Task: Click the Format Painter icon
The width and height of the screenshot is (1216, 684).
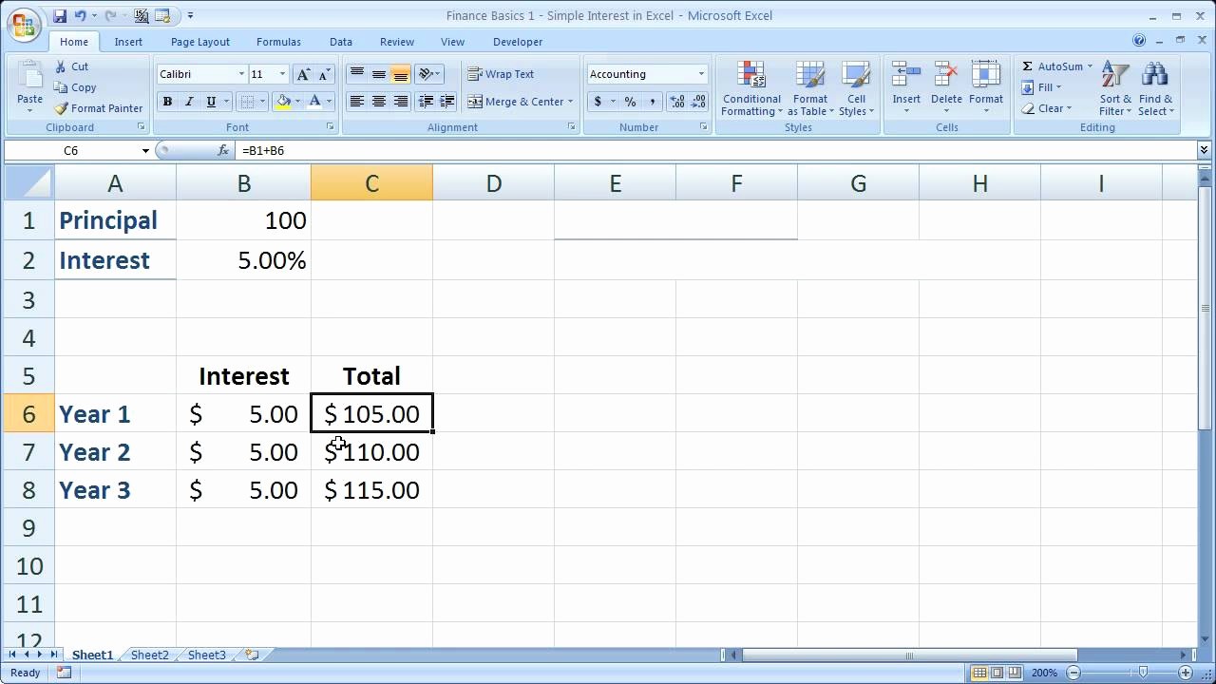Action: 59,108
